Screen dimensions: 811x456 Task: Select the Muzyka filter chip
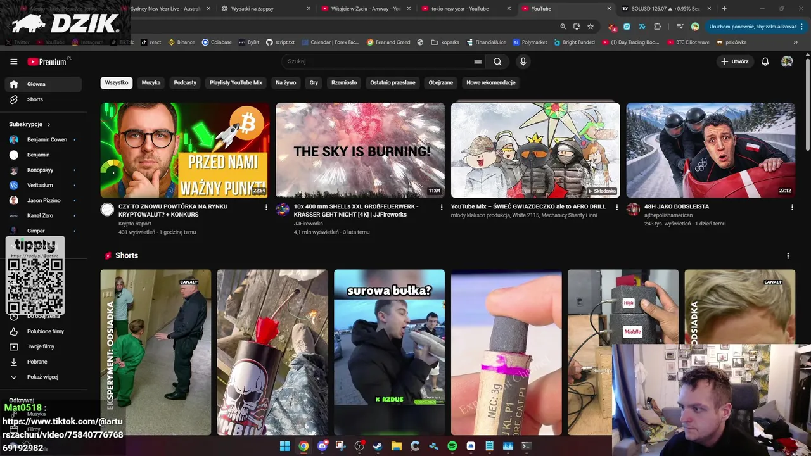(x=151, y=82)
